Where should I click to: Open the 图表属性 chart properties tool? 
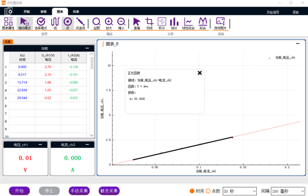pos(8,23)
